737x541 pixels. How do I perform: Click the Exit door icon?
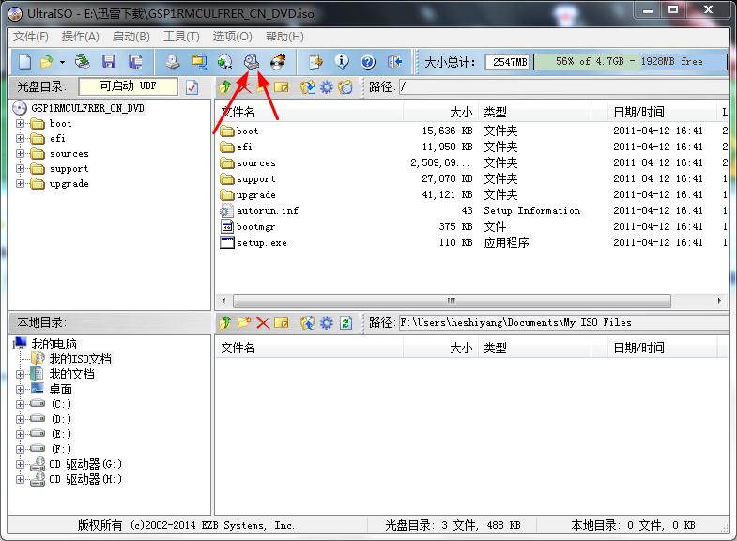pos(394,62)
